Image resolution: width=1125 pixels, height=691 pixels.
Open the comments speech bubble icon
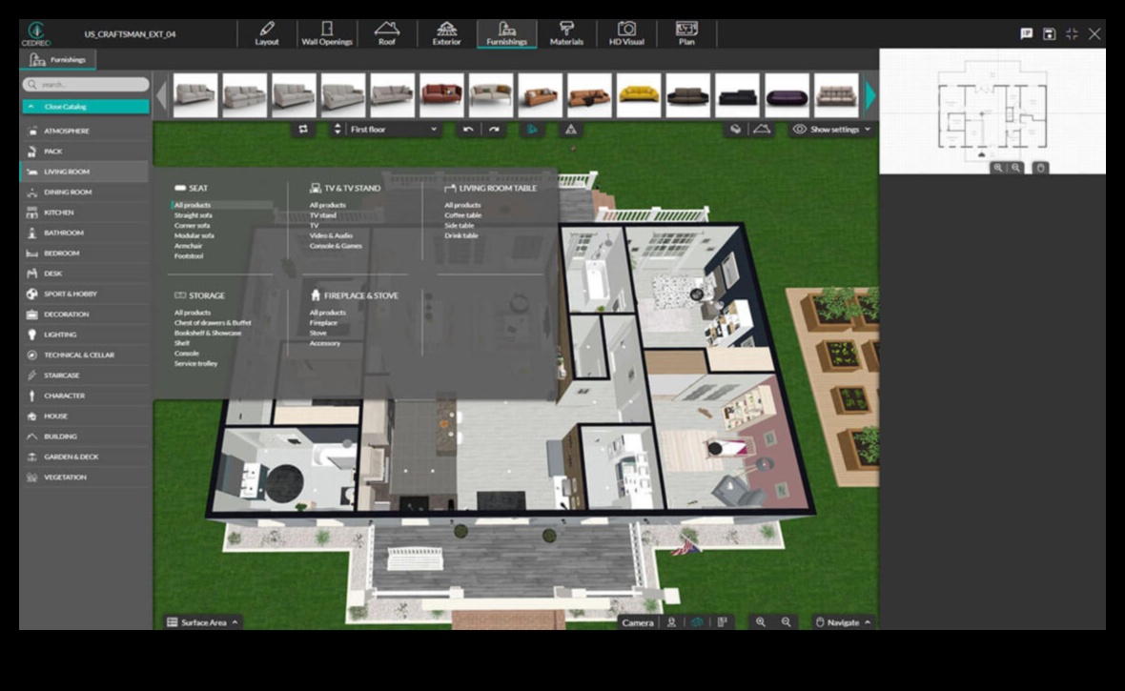click(x=1026, y=33)
